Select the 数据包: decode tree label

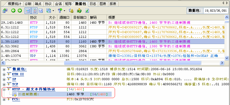[19, 69]
